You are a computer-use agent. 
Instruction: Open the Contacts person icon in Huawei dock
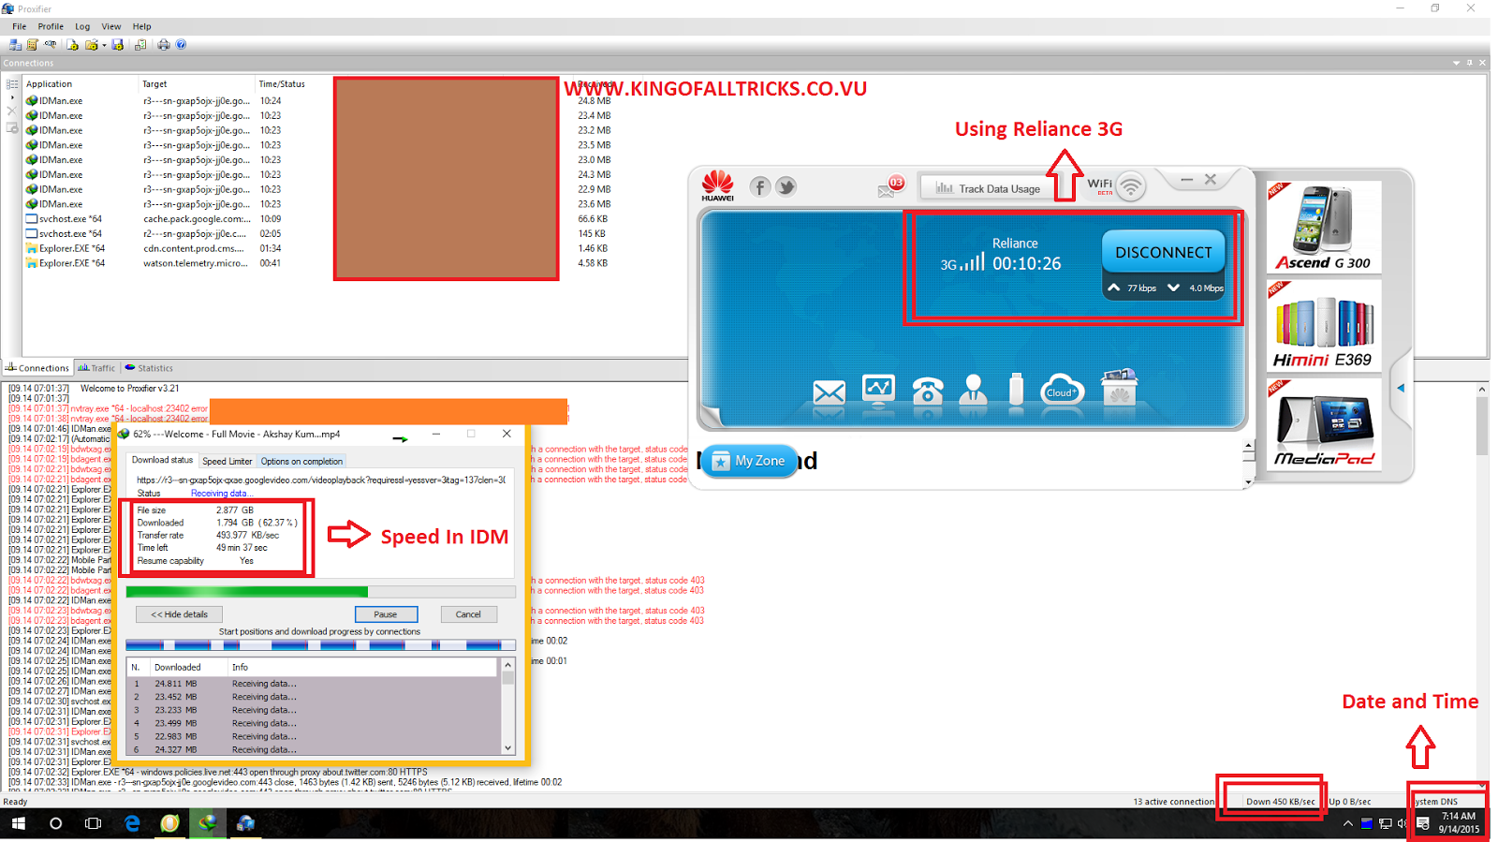point(974,389)
